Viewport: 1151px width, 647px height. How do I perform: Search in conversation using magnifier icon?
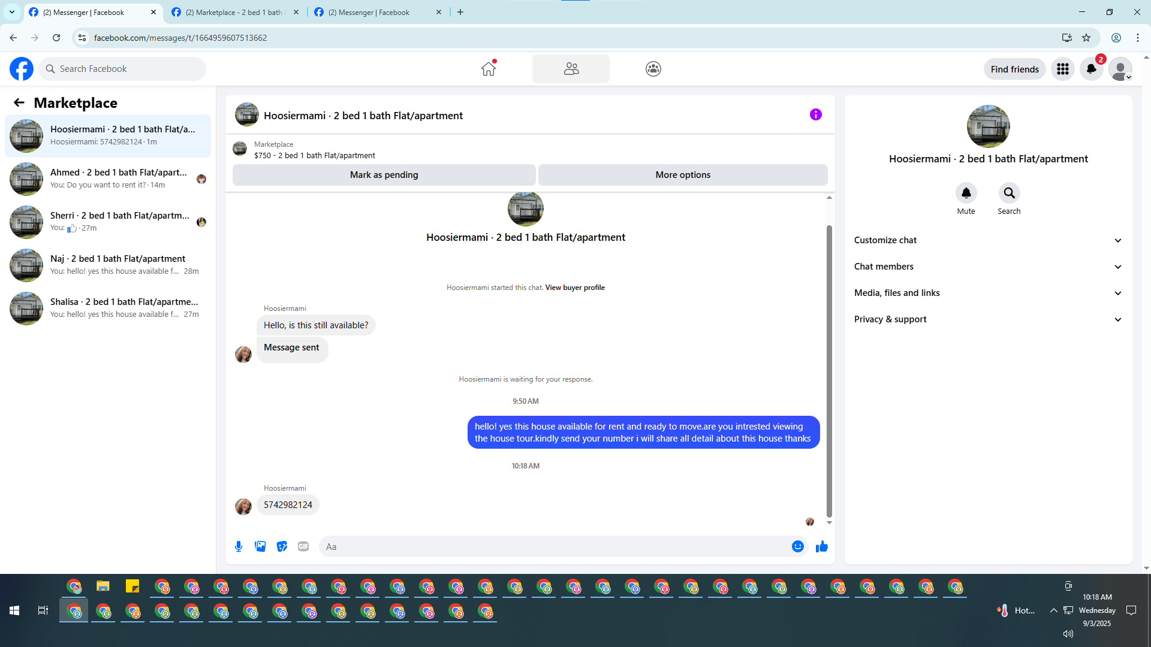click(1010, 193)
